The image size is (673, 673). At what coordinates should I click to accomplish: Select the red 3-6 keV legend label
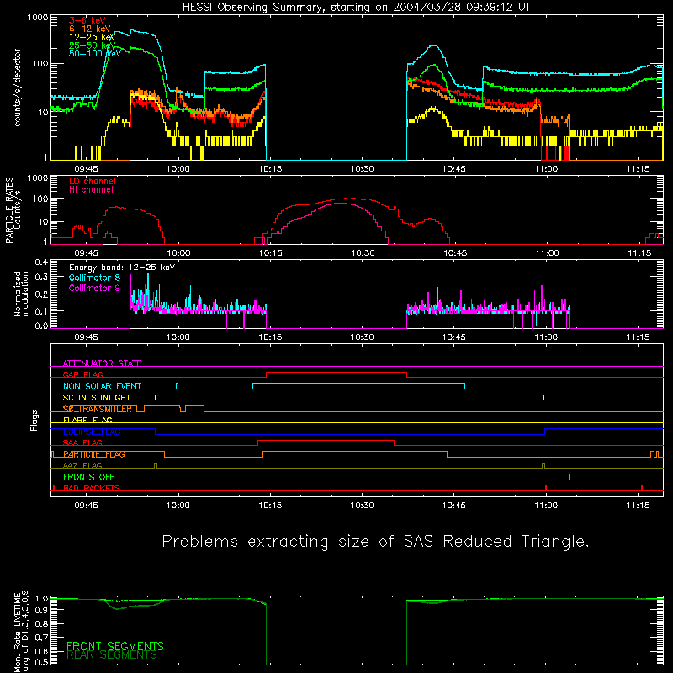coord(87,20)
